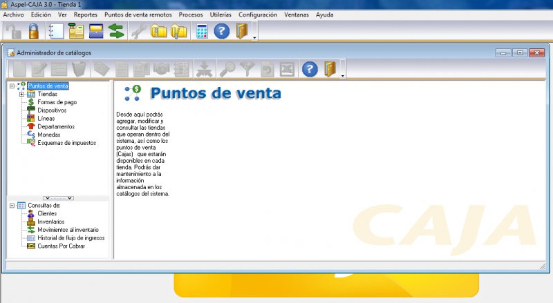Open Movimientos al inventario query

[68, 230]
